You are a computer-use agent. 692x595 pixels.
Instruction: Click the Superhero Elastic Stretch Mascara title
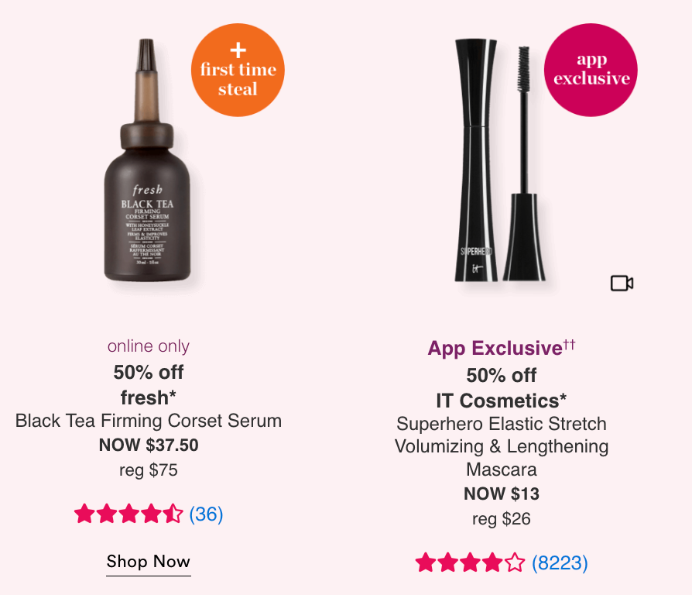pyautogui.click(x=501, y=446)
